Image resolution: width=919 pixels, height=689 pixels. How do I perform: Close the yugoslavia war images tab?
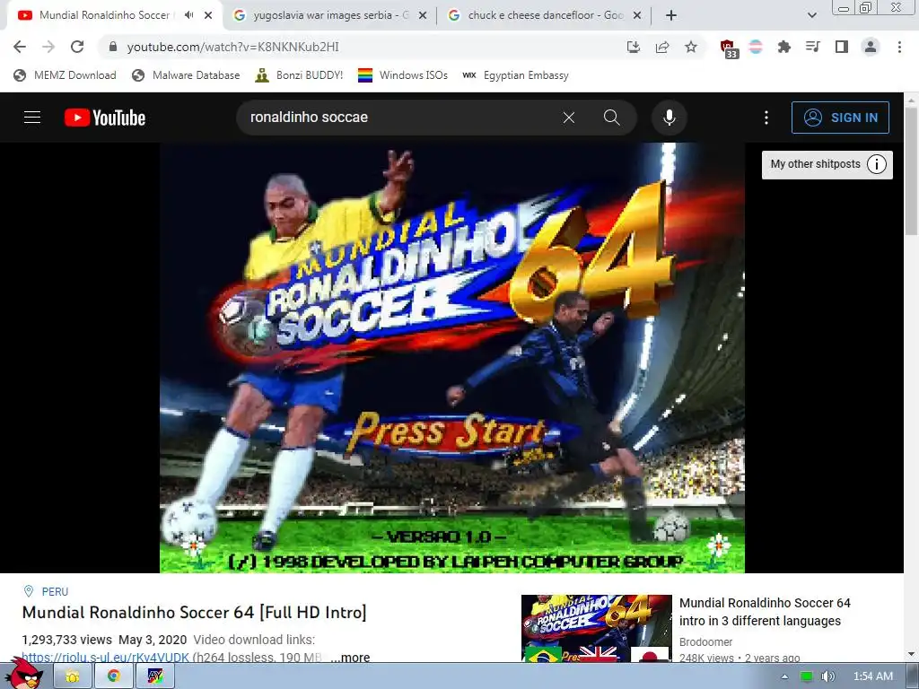click(x=423, y=16)
